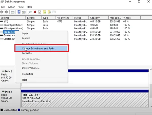152x115 pixels.
Task: Select the 1TB Lacie volume in list
Action: click(x=9, y=32)
